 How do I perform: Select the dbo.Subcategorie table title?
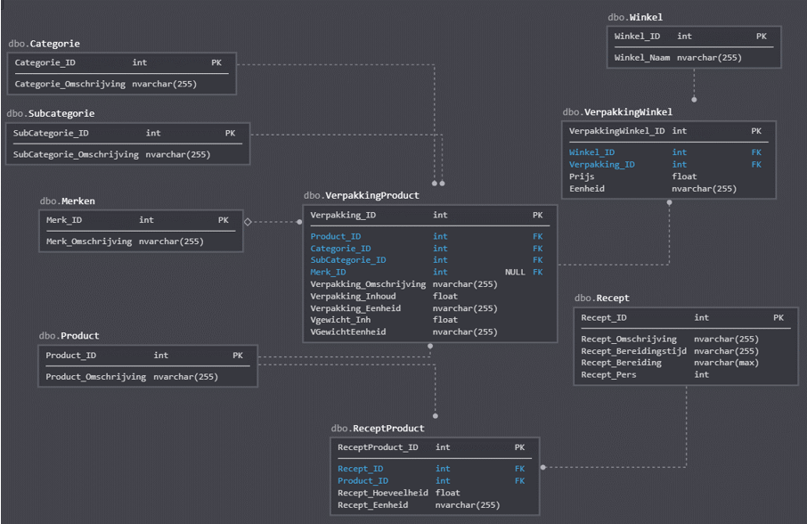51,113
